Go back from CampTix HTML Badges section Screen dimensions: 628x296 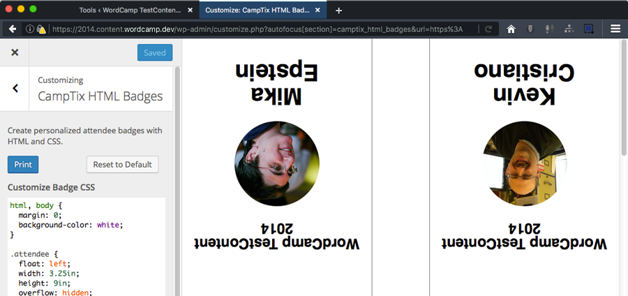15,89
